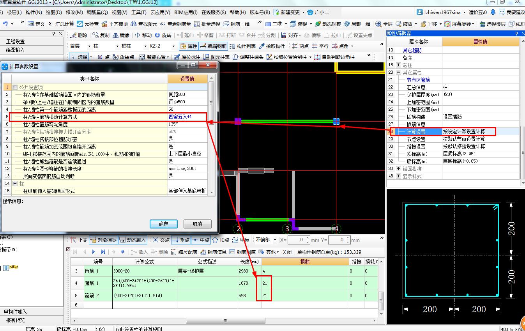Click the 汇总计算 summation icon
Viewport: 525px width, 331px height.
click(x=61, y=24)
